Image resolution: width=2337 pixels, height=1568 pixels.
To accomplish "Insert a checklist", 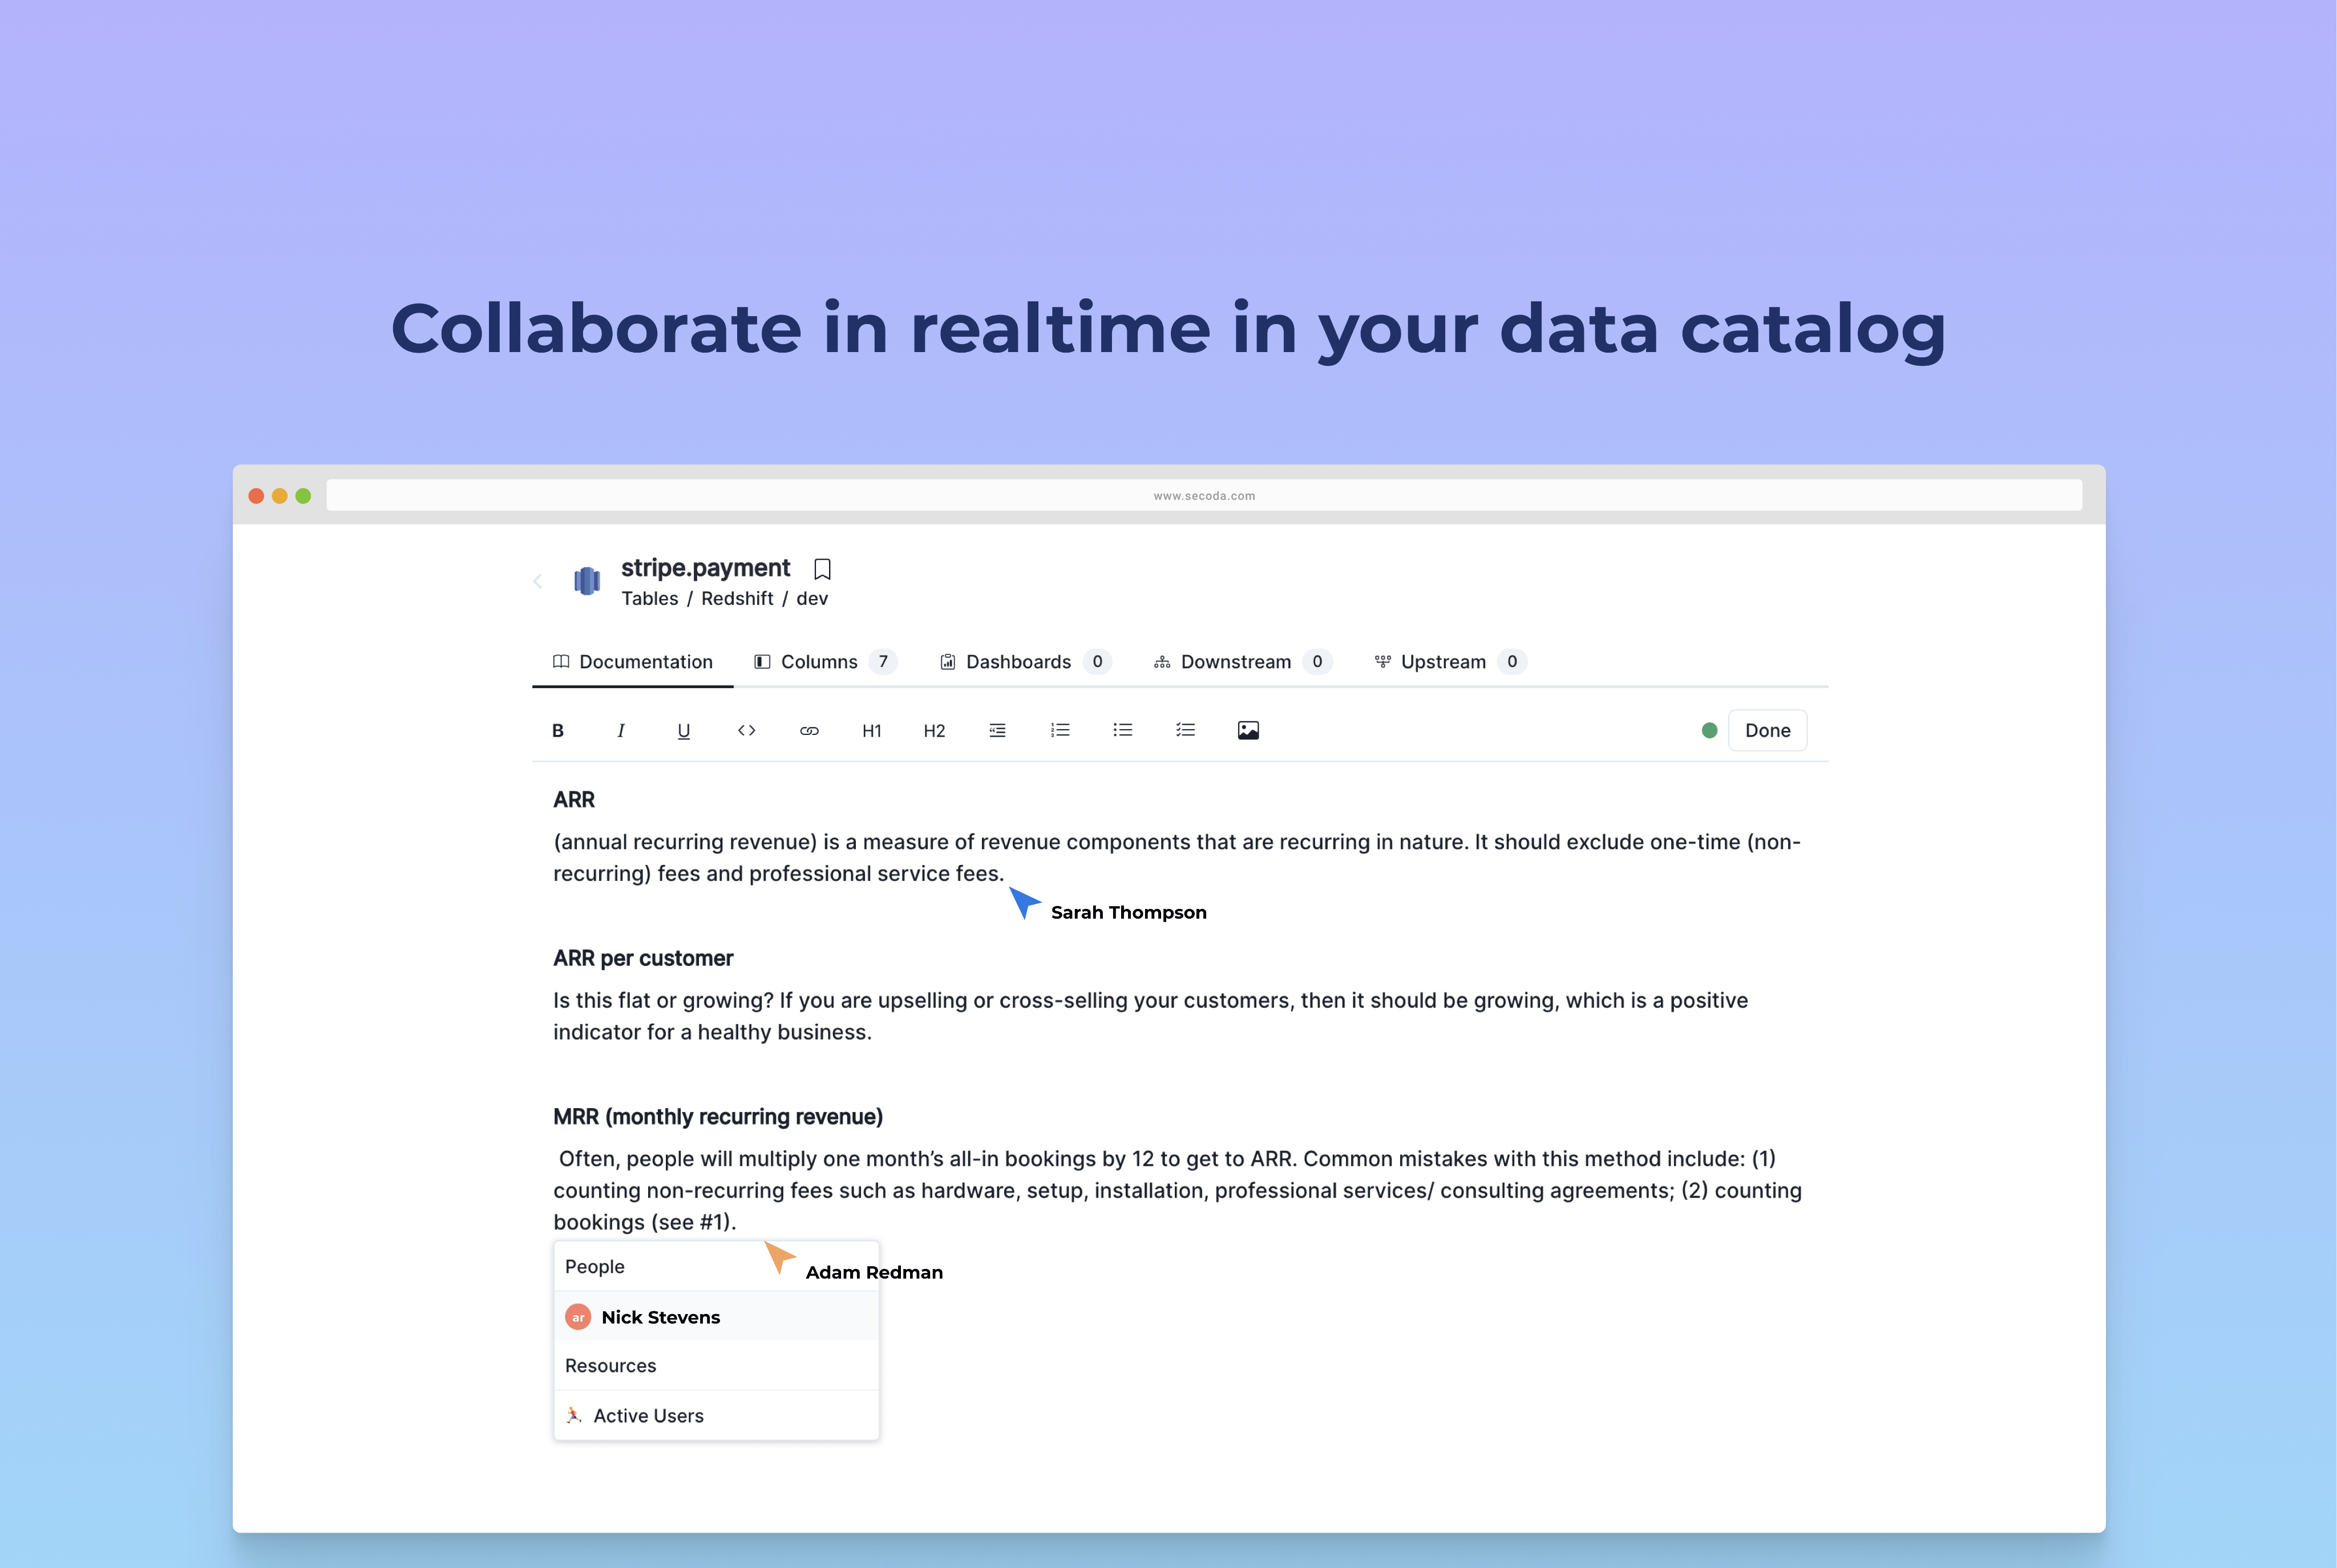I will point(1186,731).
